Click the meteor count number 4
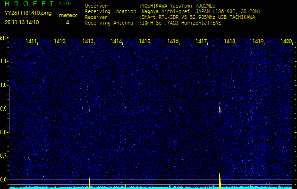 pyautogui.click(x=67, y=22)
